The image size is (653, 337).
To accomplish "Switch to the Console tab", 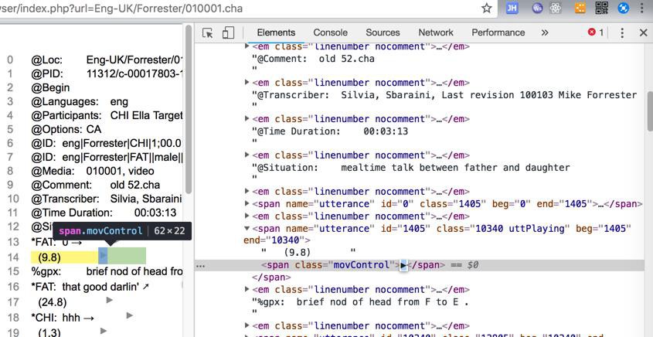I will click(330, 32).
